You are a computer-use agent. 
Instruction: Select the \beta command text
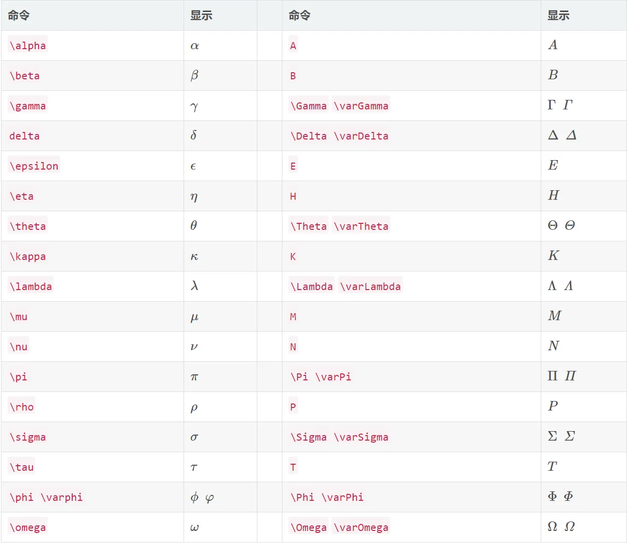point(25,76)
